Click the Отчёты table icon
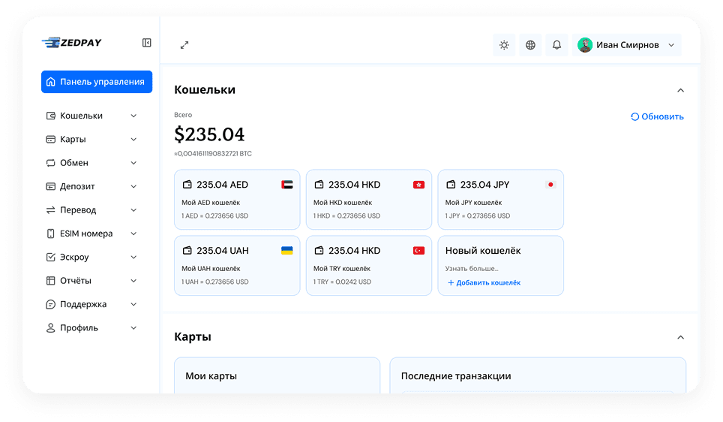723x422 pixels. click(x=51, y=281)
